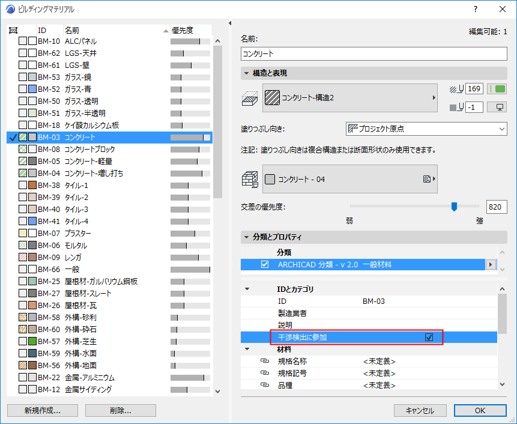Click the background pen number field -1
The height and width of the screenshot is (424, 517).
click(474, 107)
